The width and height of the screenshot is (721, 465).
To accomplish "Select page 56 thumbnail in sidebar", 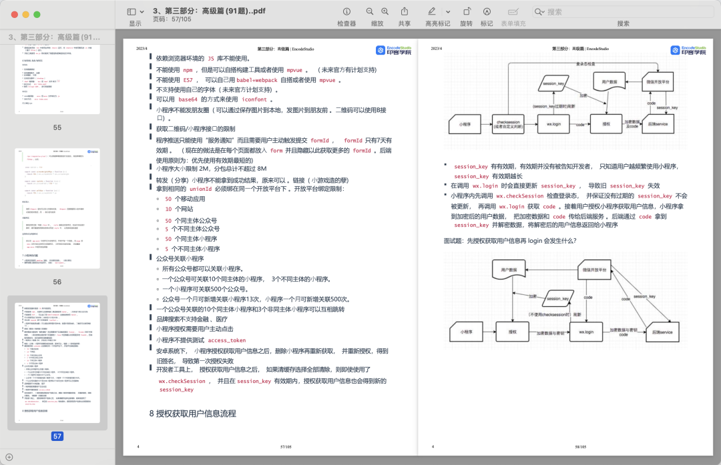I will tap(57, 208).
